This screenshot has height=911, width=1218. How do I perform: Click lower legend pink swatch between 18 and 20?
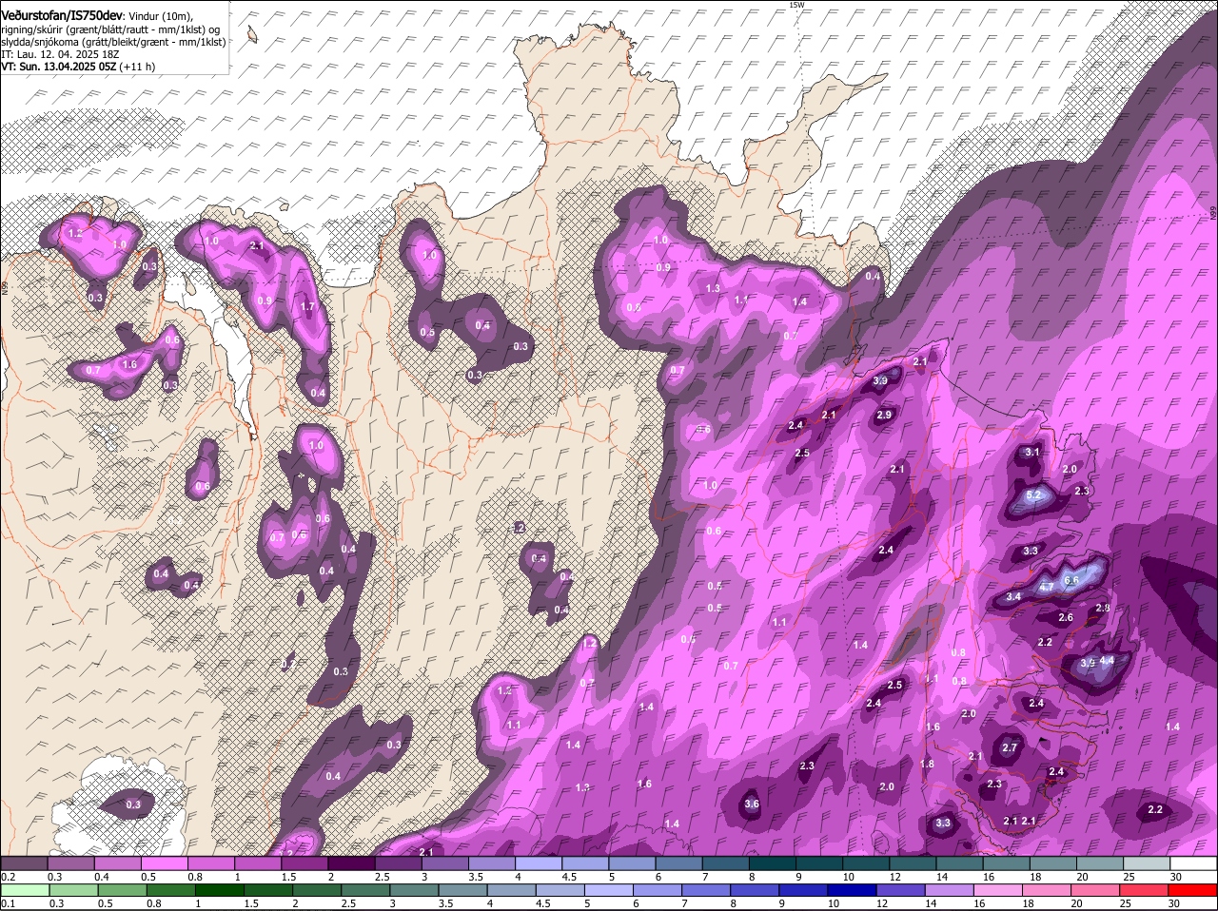tap(1048, 890)
